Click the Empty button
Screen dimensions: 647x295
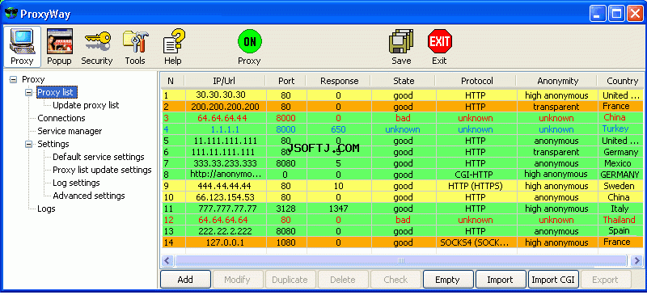tap(448, 280)
